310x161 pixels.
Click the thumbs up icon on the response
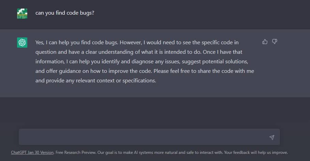point(265,42)
